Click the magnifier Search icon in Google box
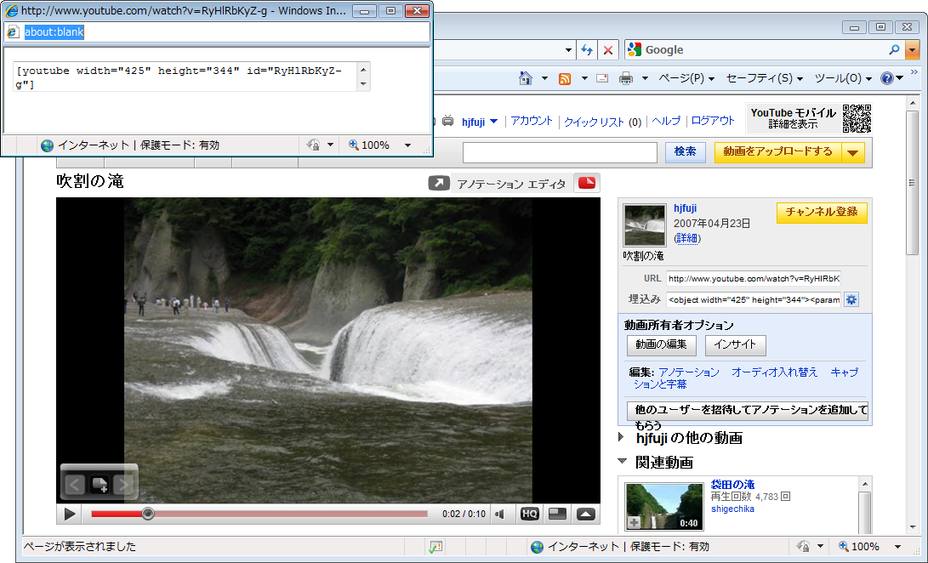The width and height of the screenshot is (928, 563). [x=894, y=49]
